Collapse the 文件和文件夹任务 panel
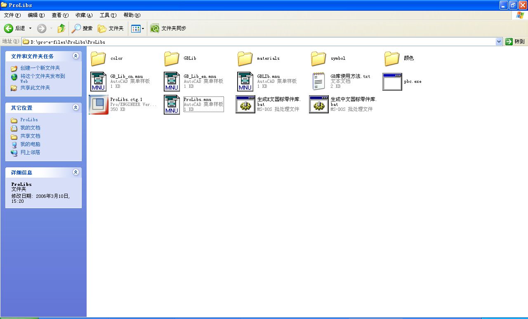The width and height of the screenshot is (528, 319). pos(75,56)
